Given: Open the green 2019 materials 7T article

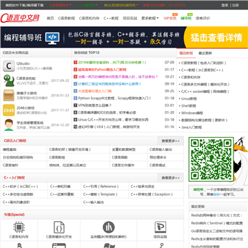Looking at the screenshot, I should tap(112, 63).
